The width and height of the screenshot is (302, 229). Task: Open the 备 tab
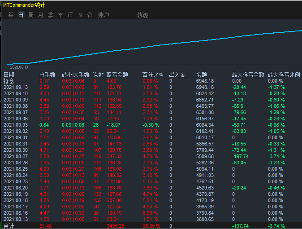click(x=90, y=15)
